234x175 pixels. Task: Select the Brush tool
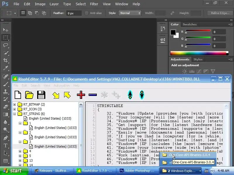tap(6, 84)
